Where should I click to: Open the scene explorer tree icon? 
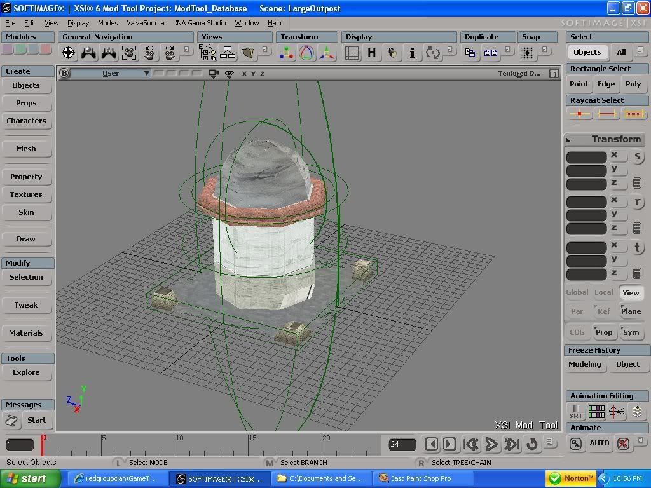click(207, 53)
